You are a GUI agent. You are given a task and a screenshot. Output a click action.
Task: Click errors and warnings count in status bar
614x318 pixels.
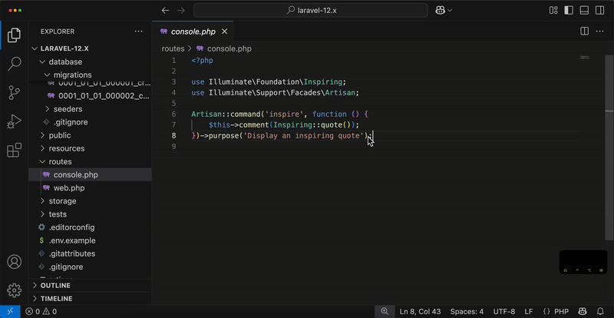(x=41, y=312)
